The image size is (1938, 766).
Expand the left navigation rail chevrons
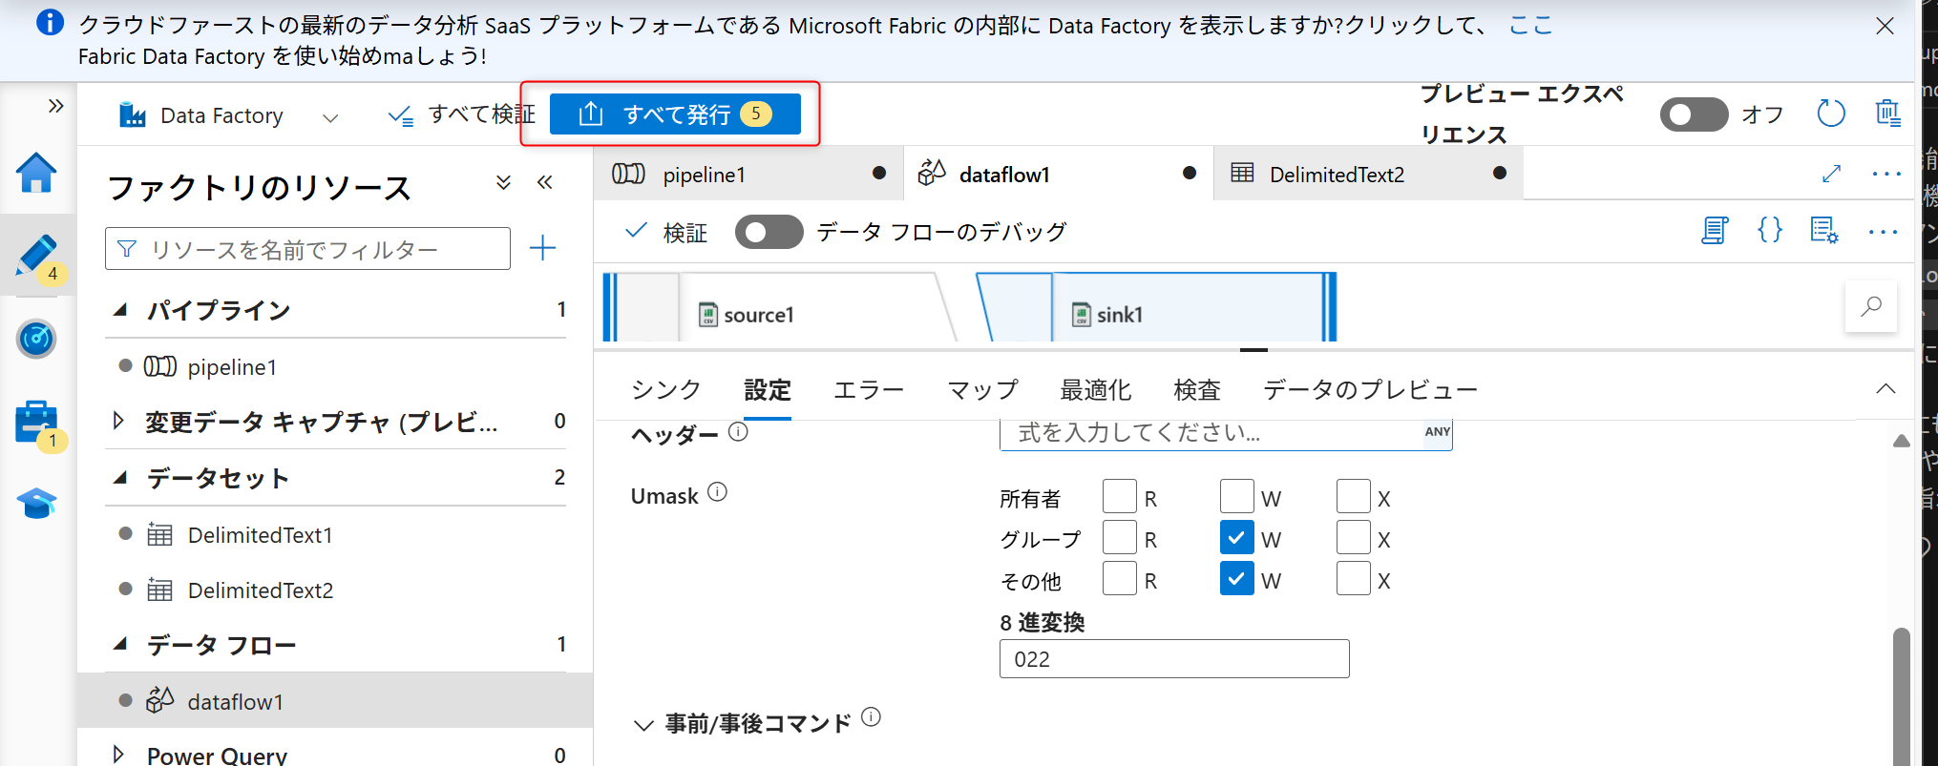click(x=55, y=106)
